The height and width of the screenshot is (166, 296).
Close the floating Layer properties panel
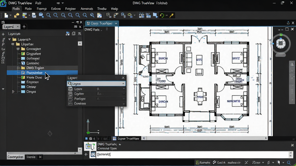(x=123, y=78)
